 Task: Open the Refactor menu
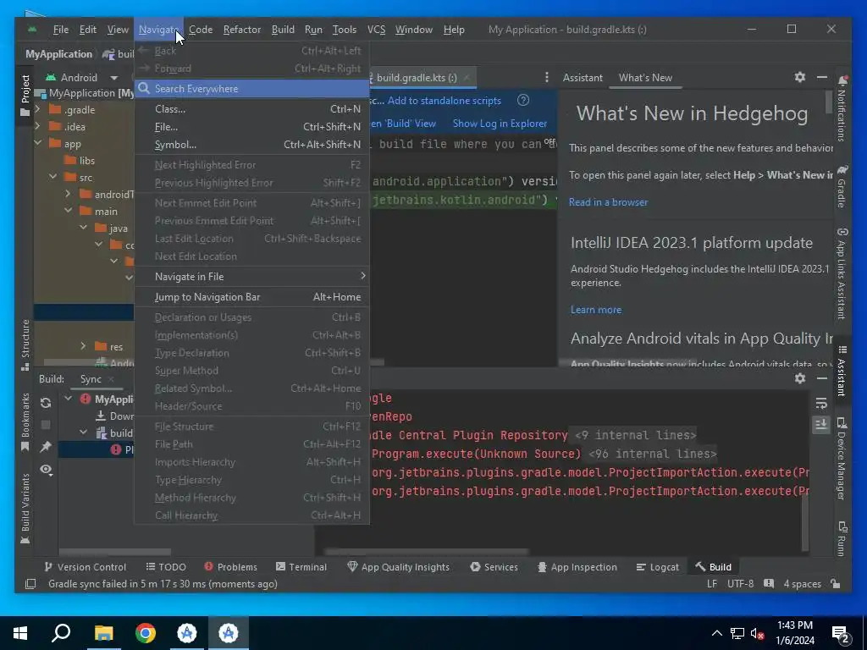point(241,30)
